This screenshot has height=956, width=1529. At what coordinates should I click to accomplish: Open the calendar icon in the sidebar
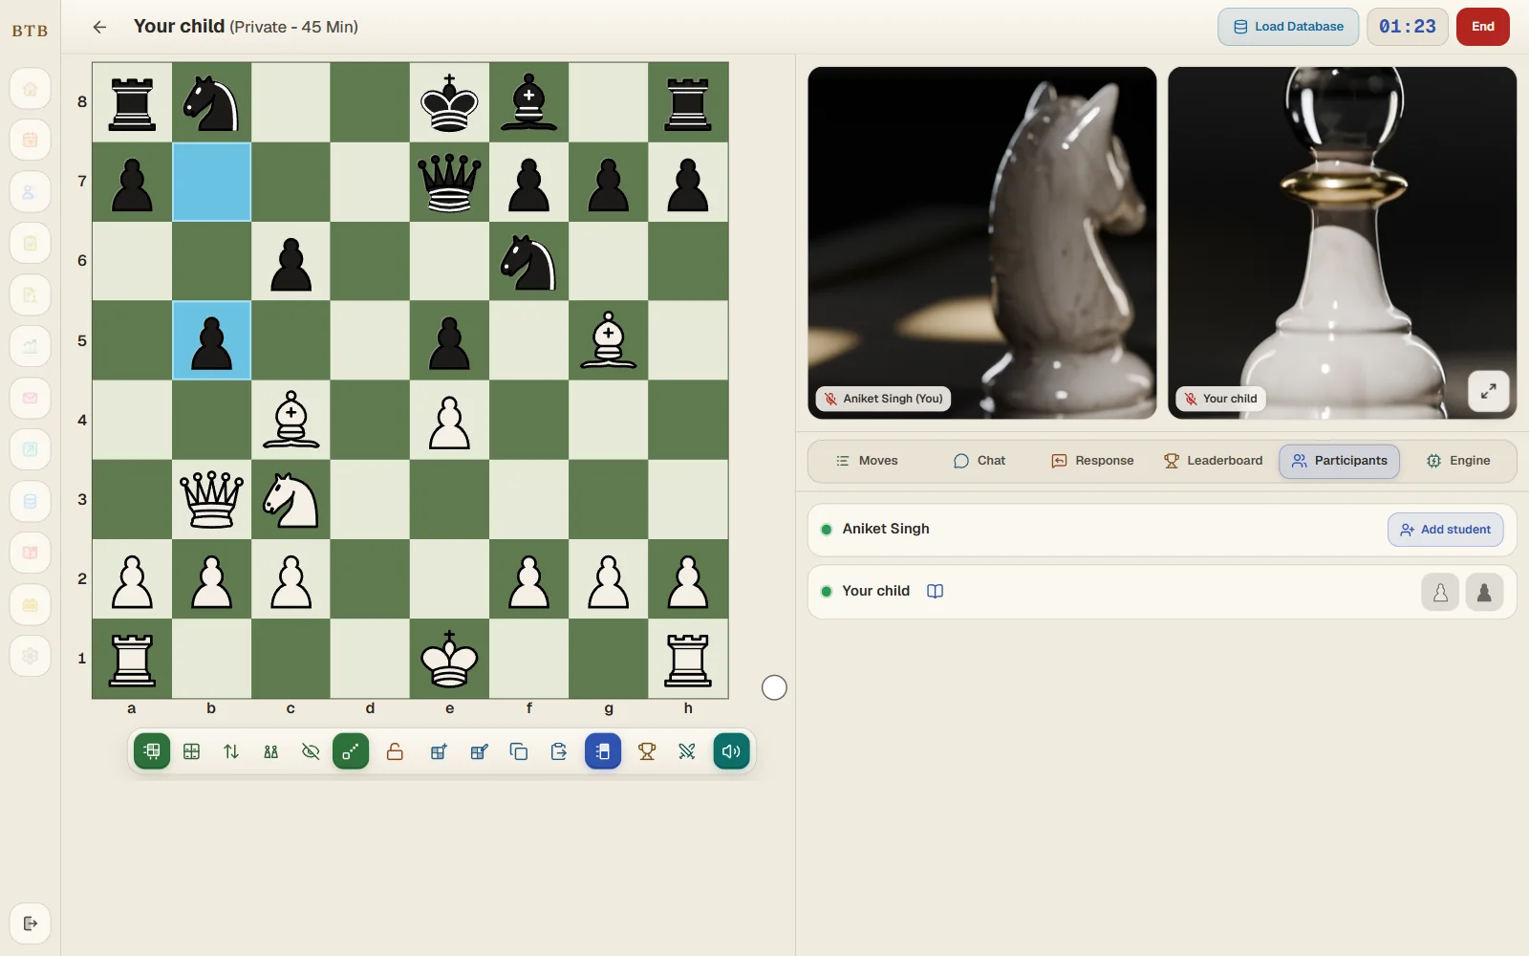coord(31,141)
